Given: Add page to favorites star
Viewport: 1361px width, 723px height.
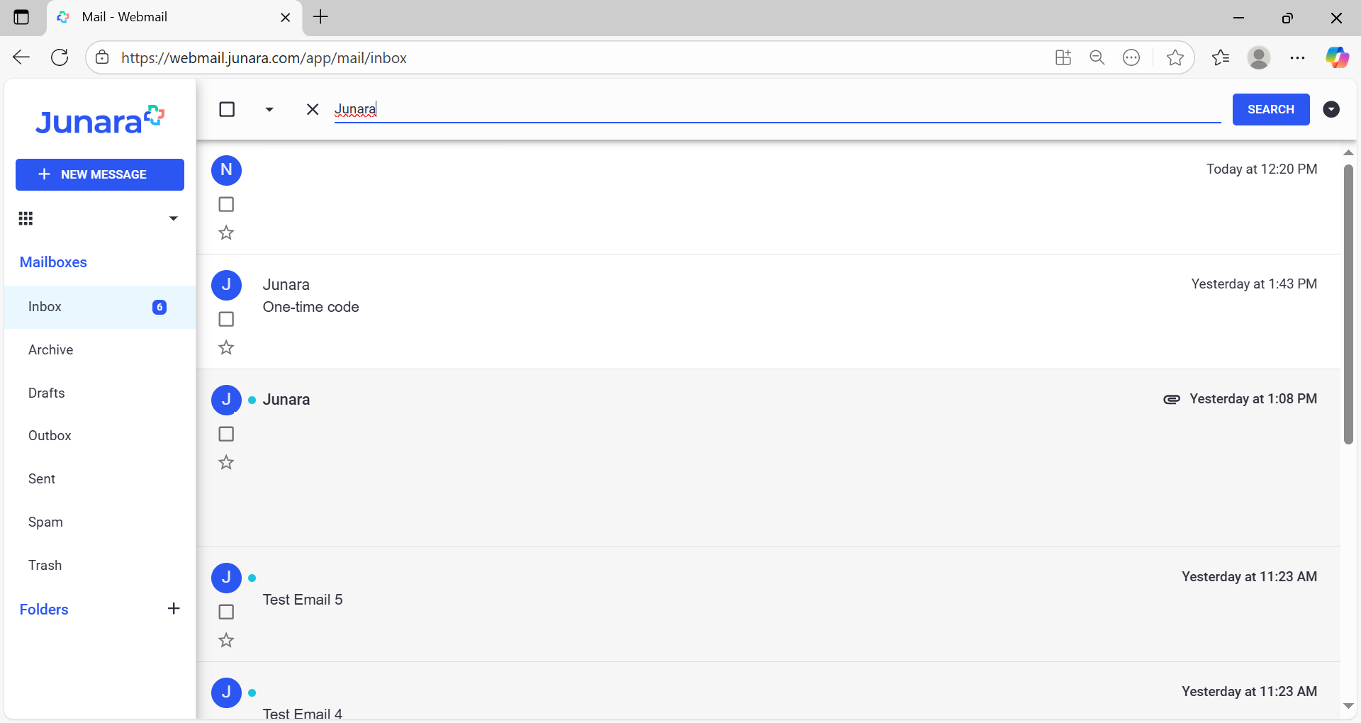Looking at the screenshot, I should (x=1175, y=57).
